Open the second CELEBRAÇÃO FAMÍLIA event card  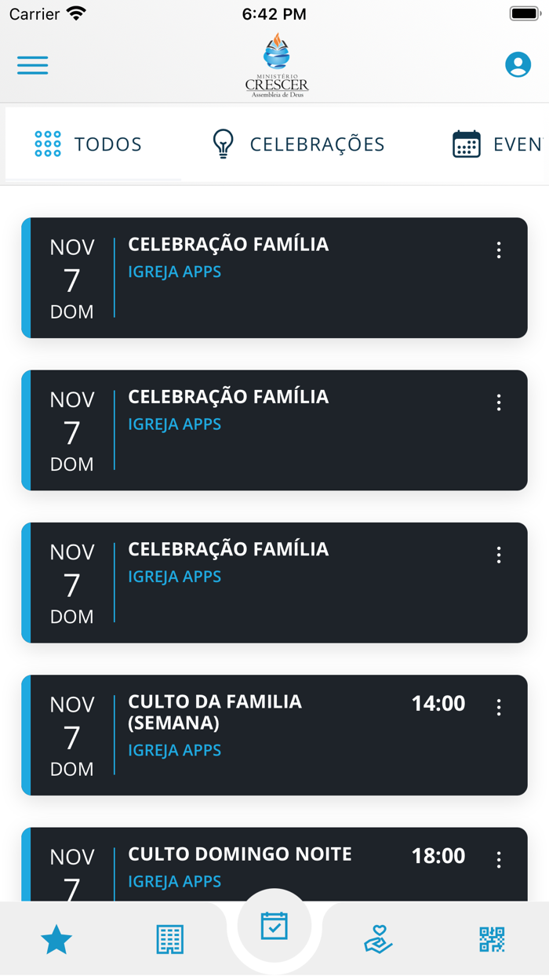[274, 429]
